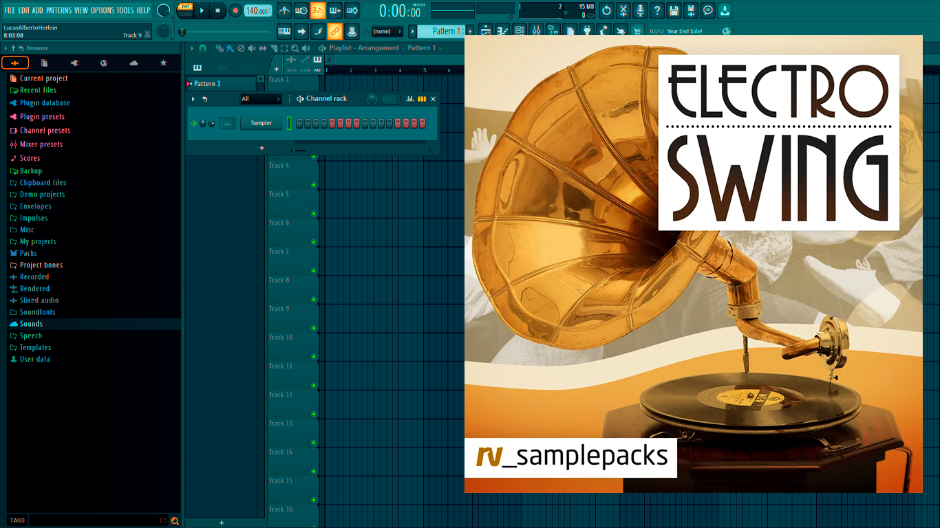Screen dimensions: 940x528
Task: Open the TOOLS menu
Action: [125, 10]
